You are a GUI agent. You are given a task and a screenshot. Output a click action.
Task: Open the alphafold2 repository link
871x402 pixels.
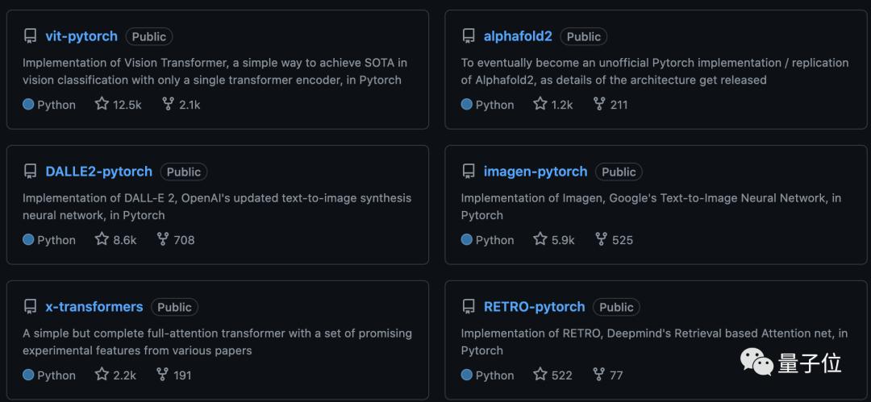(518, 36)
